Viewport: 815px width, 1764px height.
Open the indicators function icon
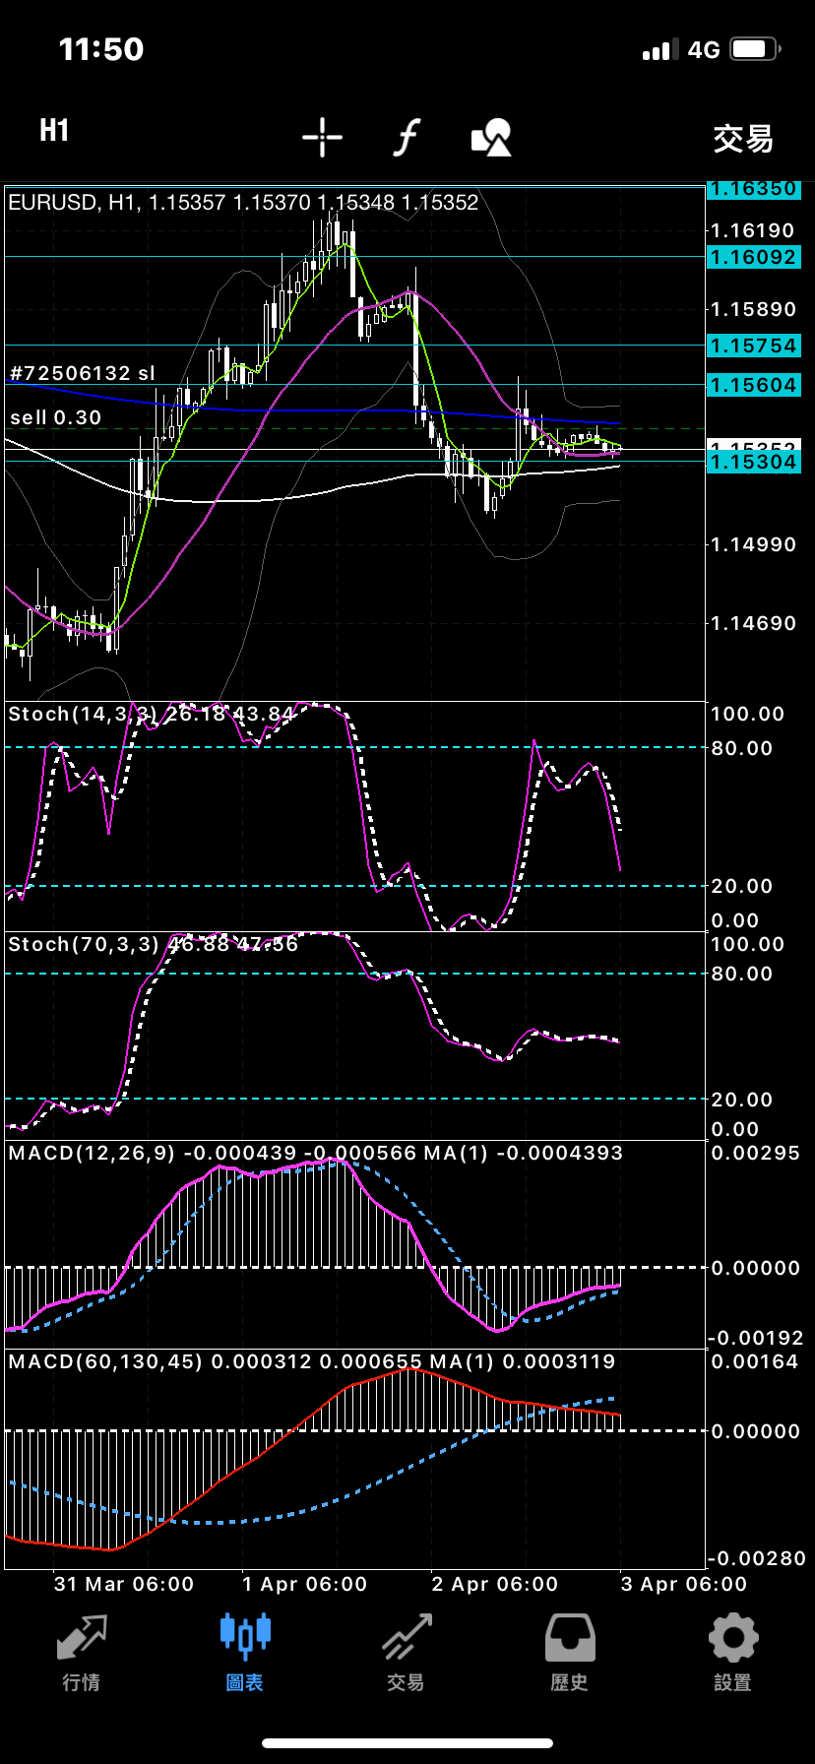[x=407, y=138]
